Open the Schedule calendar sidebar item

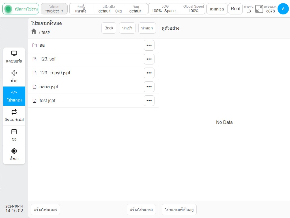(x=14, y=135)
